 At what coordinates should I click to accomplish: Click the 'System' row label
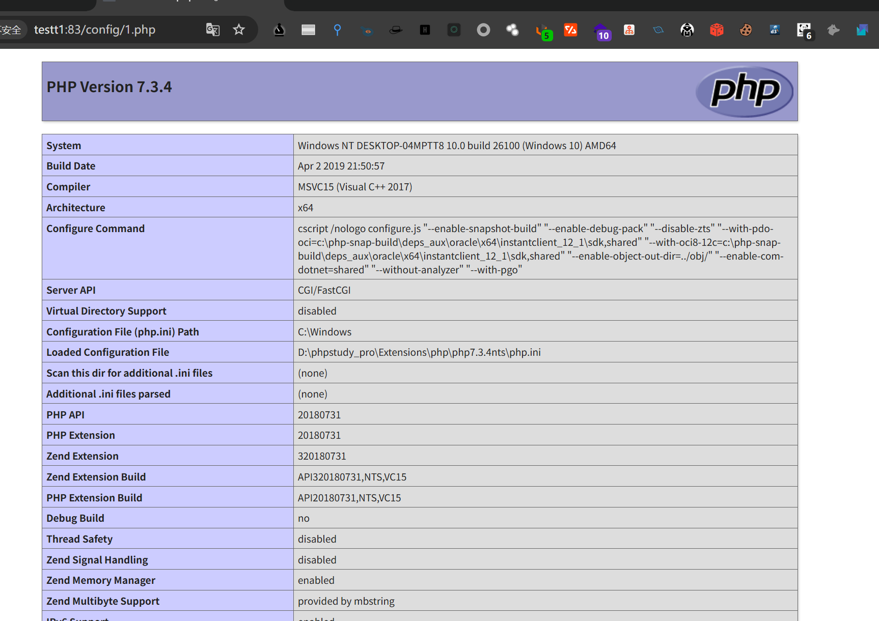coord(64,146)
